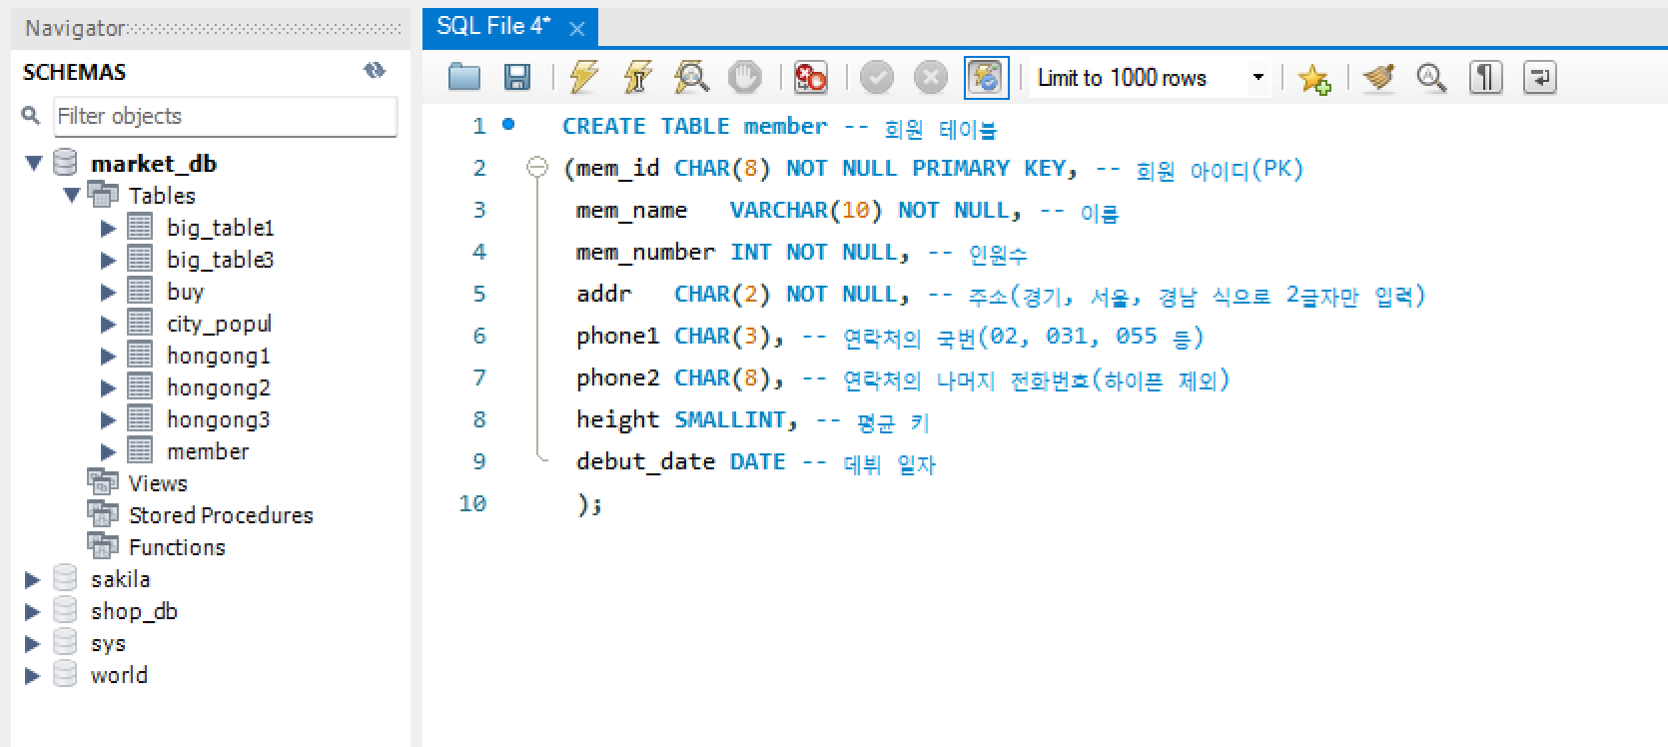The width and height of the screenshot is (1668, 747).
Task: Expand the big_table1 table
Action: [x=109, y=228]
